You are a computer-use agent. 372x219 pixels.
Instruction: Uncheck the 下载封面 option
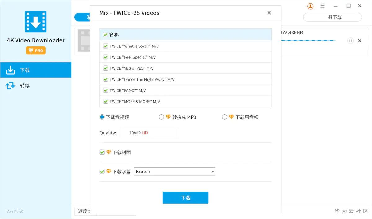coord(102,152)
